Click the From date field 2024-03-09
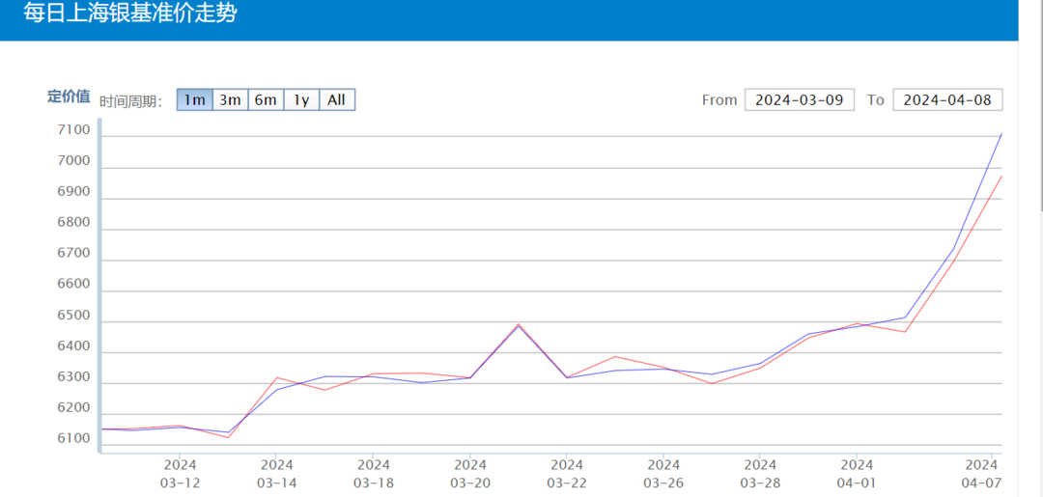 click(799, 99)
